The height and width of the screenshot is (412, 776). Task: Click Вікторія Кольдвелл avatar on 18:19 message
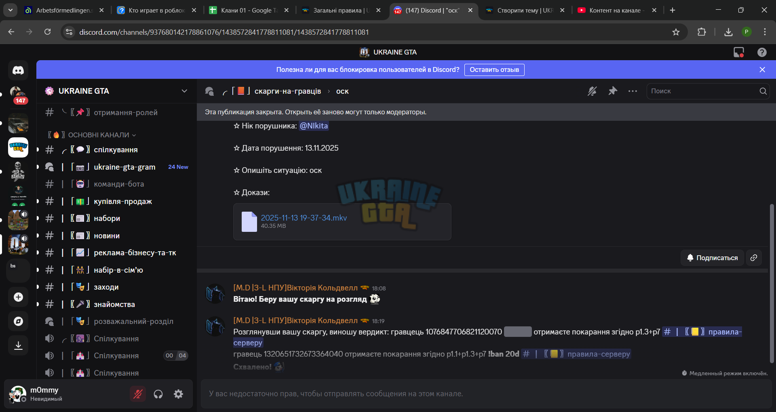[x=215, y=326]
